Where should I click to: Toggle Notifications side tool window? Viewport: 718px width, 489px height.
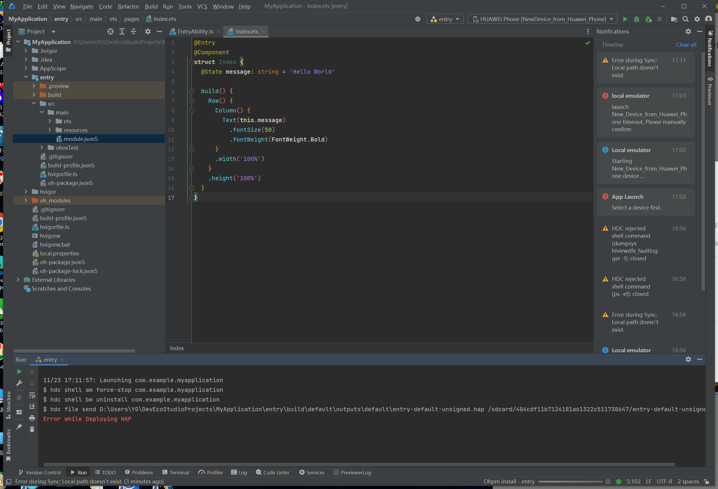point(710,49)
